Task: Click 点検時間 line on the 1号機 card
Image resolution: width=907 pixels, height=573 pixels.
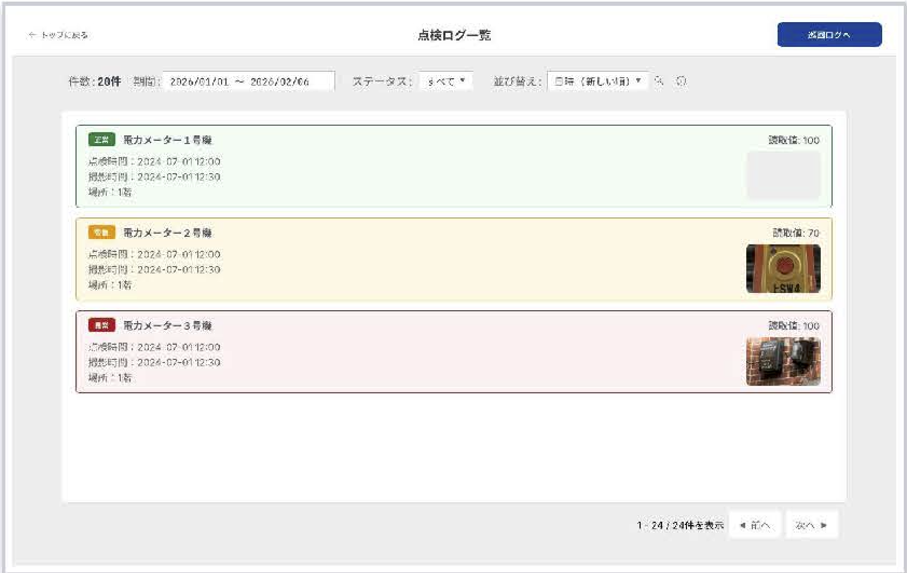Action: (154, 161)
